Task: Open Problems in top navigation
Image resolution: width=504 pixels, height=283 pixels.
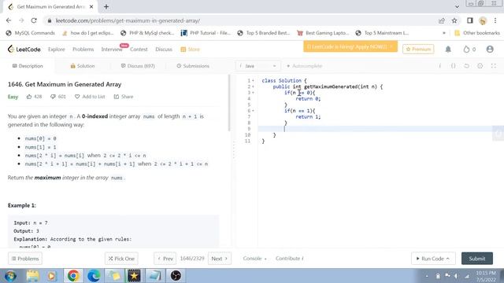Action: coord(83,49)
